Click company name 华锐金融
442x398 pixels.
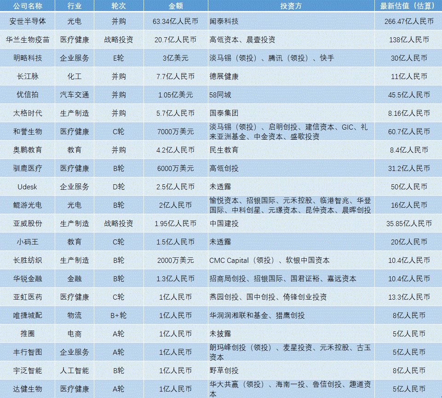click(x=27, y=279)
